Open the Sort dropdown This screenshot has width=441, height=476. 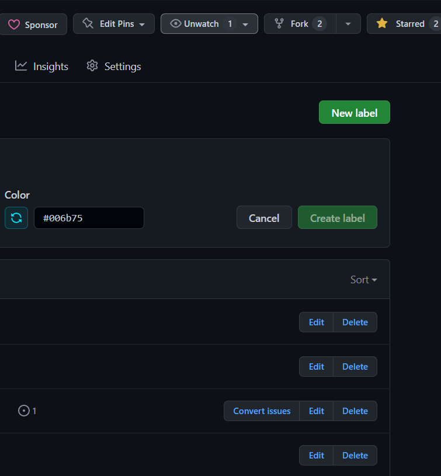(x=363, y=280)
